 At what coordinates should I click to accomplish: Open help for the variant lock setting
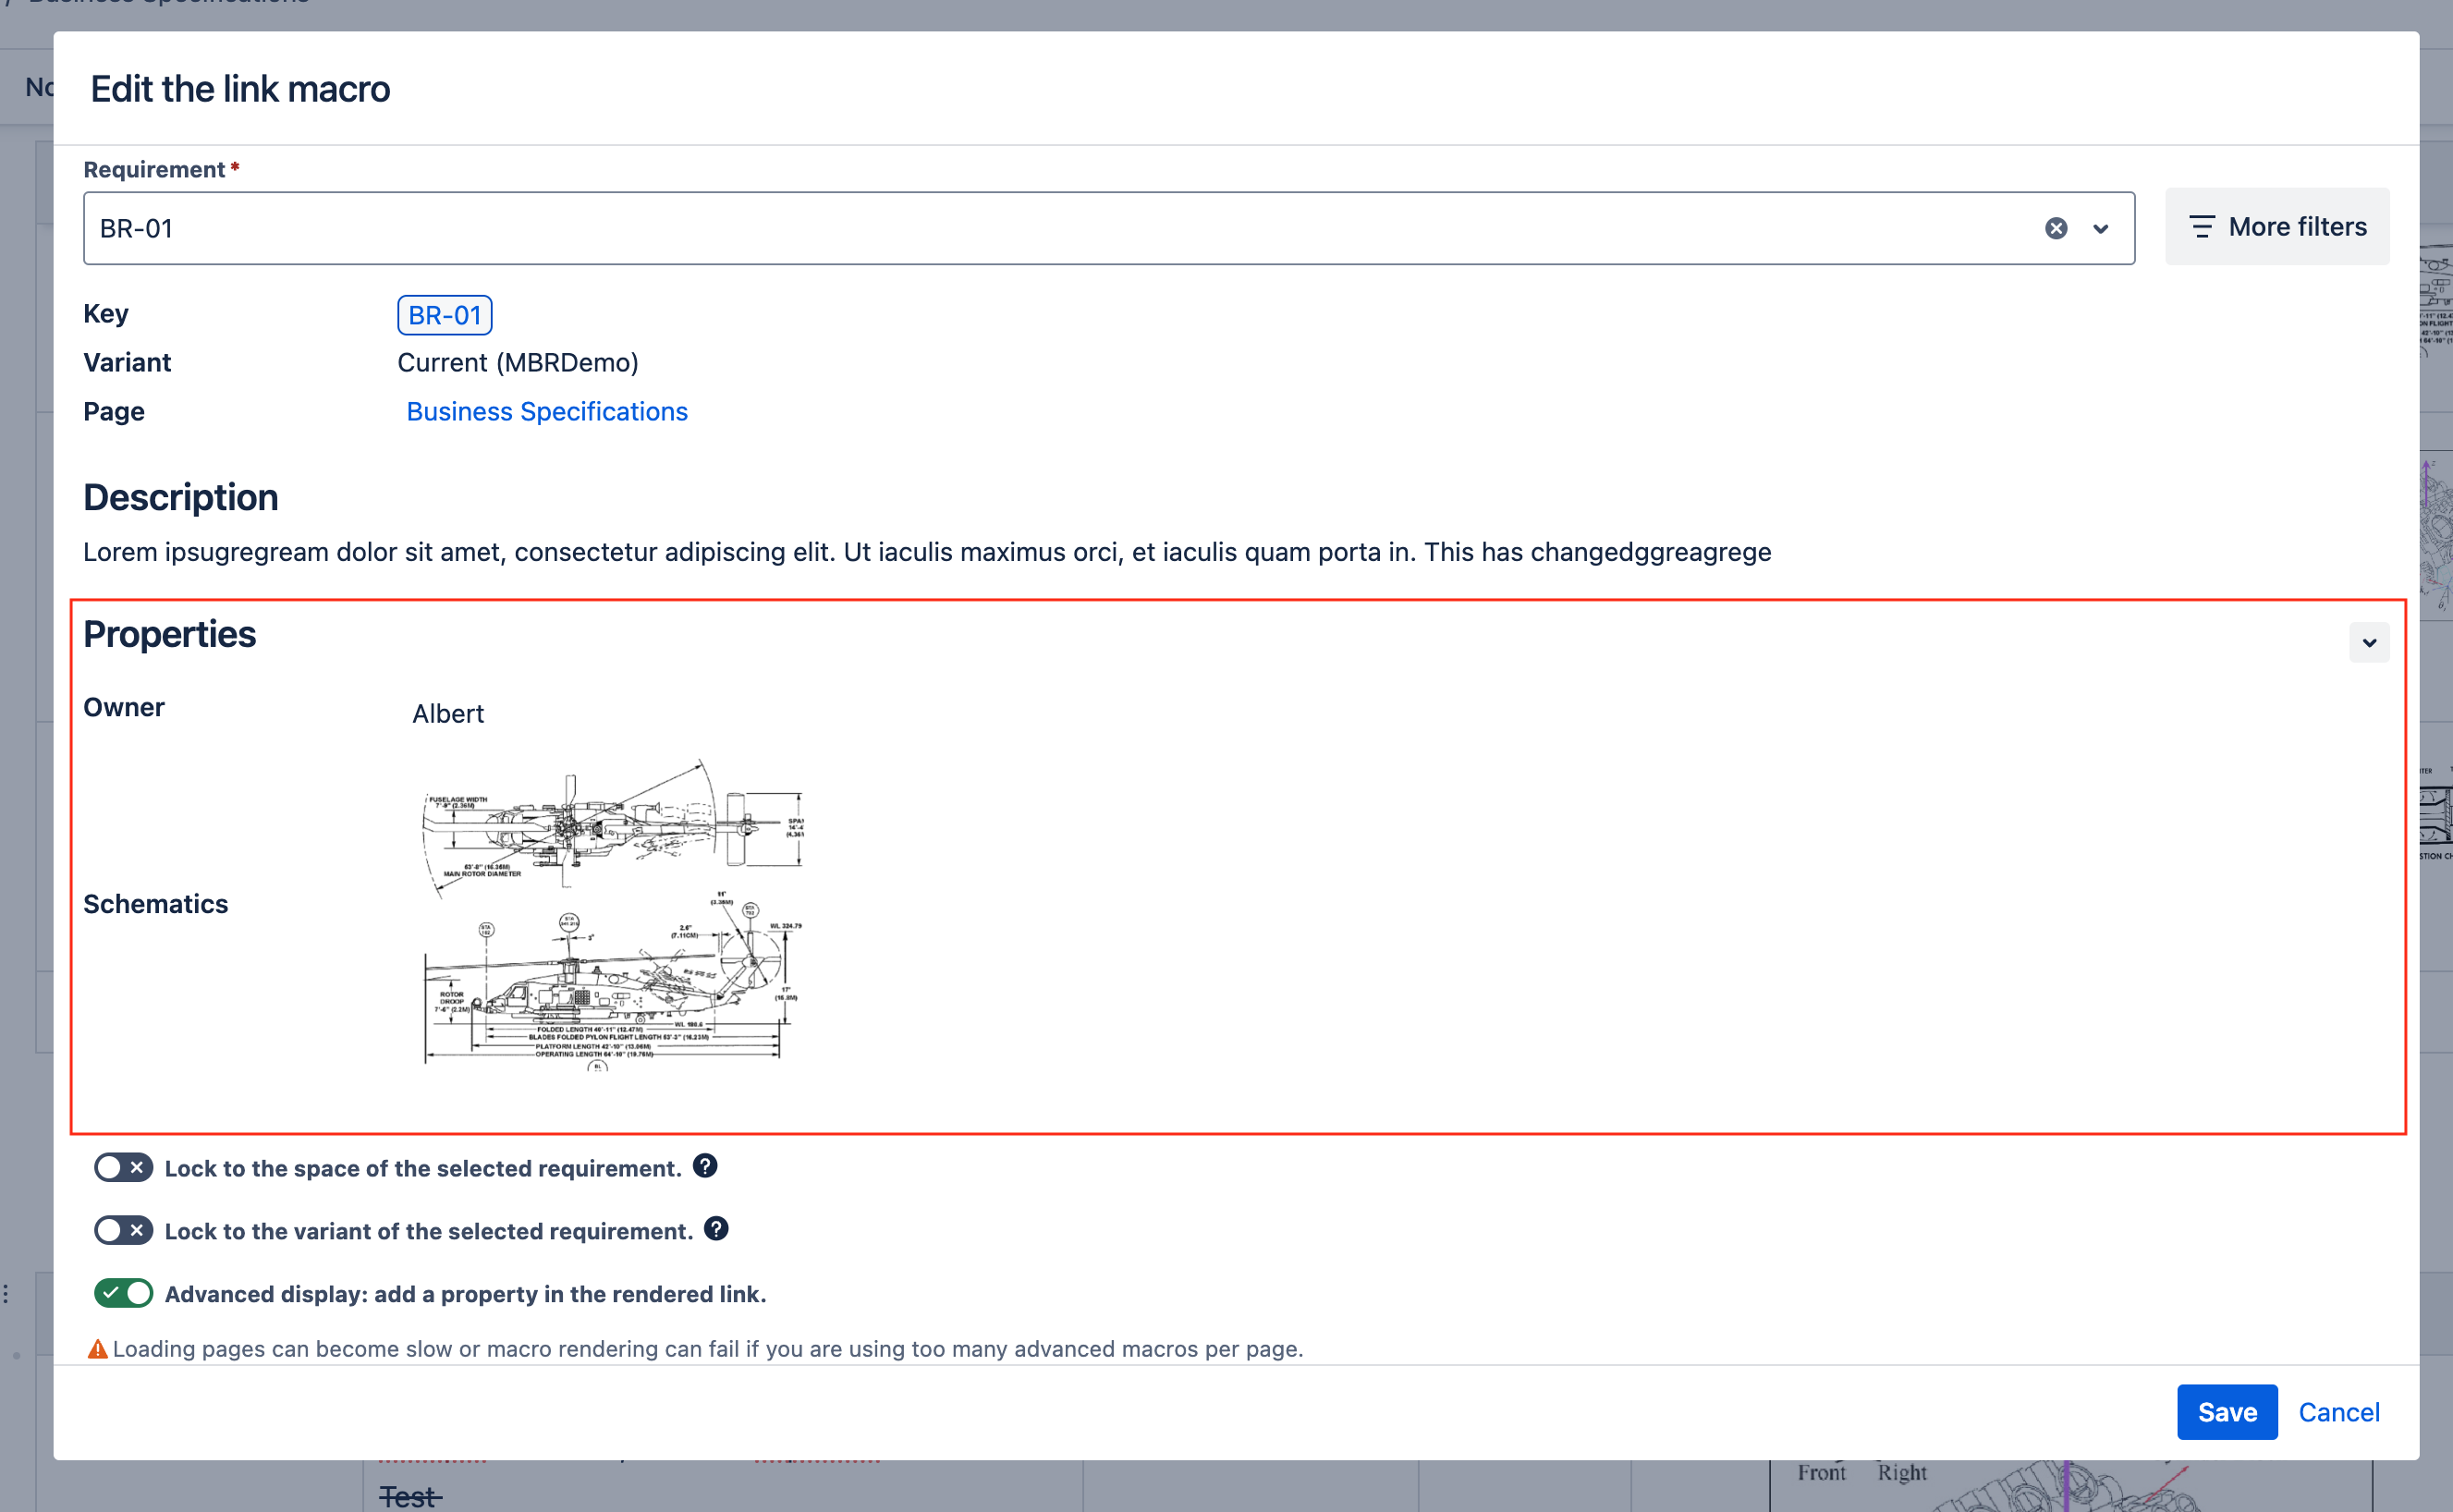(x=717, y=1229)
